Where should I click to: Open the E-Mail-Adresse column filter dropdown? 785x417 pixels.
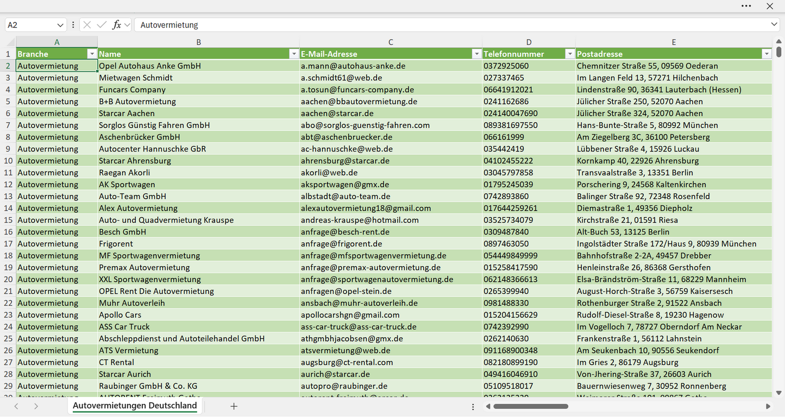[476, 54]
